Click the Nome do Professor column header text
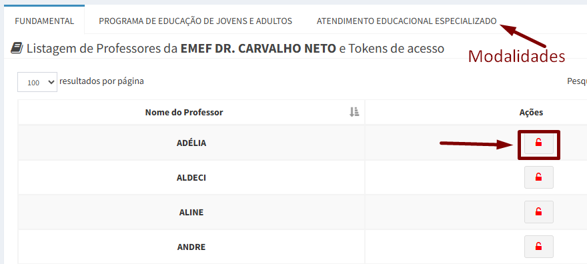Image resolution: width=587 pixels, height=264 pixels. pos(184,112)
